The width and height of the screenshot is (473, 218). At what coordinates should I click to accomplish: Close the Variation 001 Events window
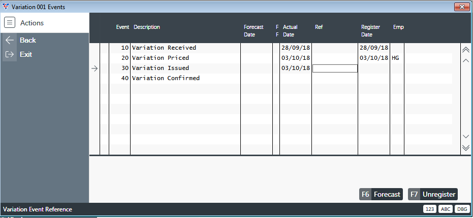pos(461,7)
